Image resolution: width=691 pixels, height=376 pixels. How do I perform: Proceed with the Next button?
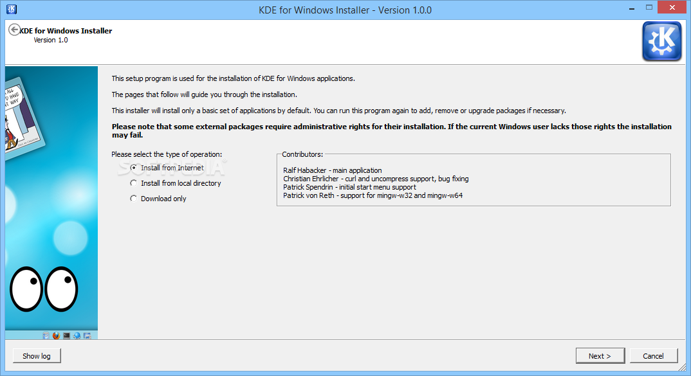[x=599, y=355]
